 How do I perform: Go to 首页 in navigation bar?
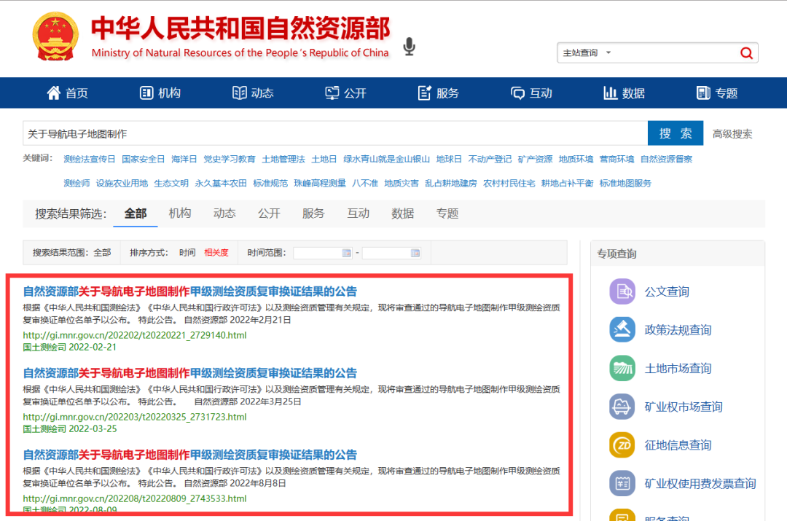click(68, 93)
